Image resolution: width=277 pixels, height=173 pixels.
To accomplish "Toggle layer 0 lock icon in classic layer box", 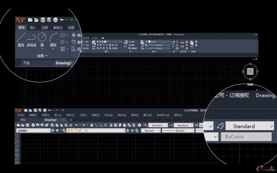I will (80, 130).
